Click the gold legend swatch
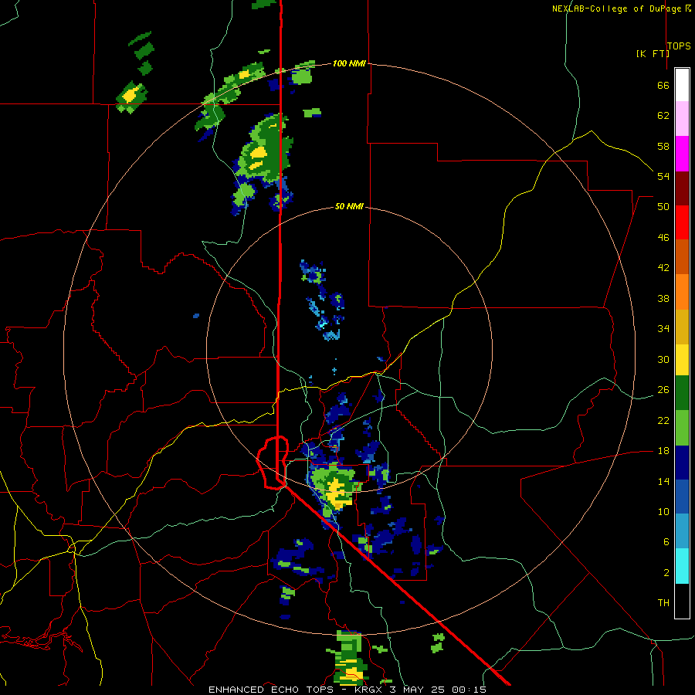The height and width of the screenshot is (695, 695). [682, 327]
